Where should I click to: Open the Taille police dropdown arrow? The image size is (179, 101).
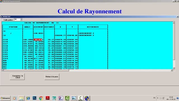[x=21, y=19]
